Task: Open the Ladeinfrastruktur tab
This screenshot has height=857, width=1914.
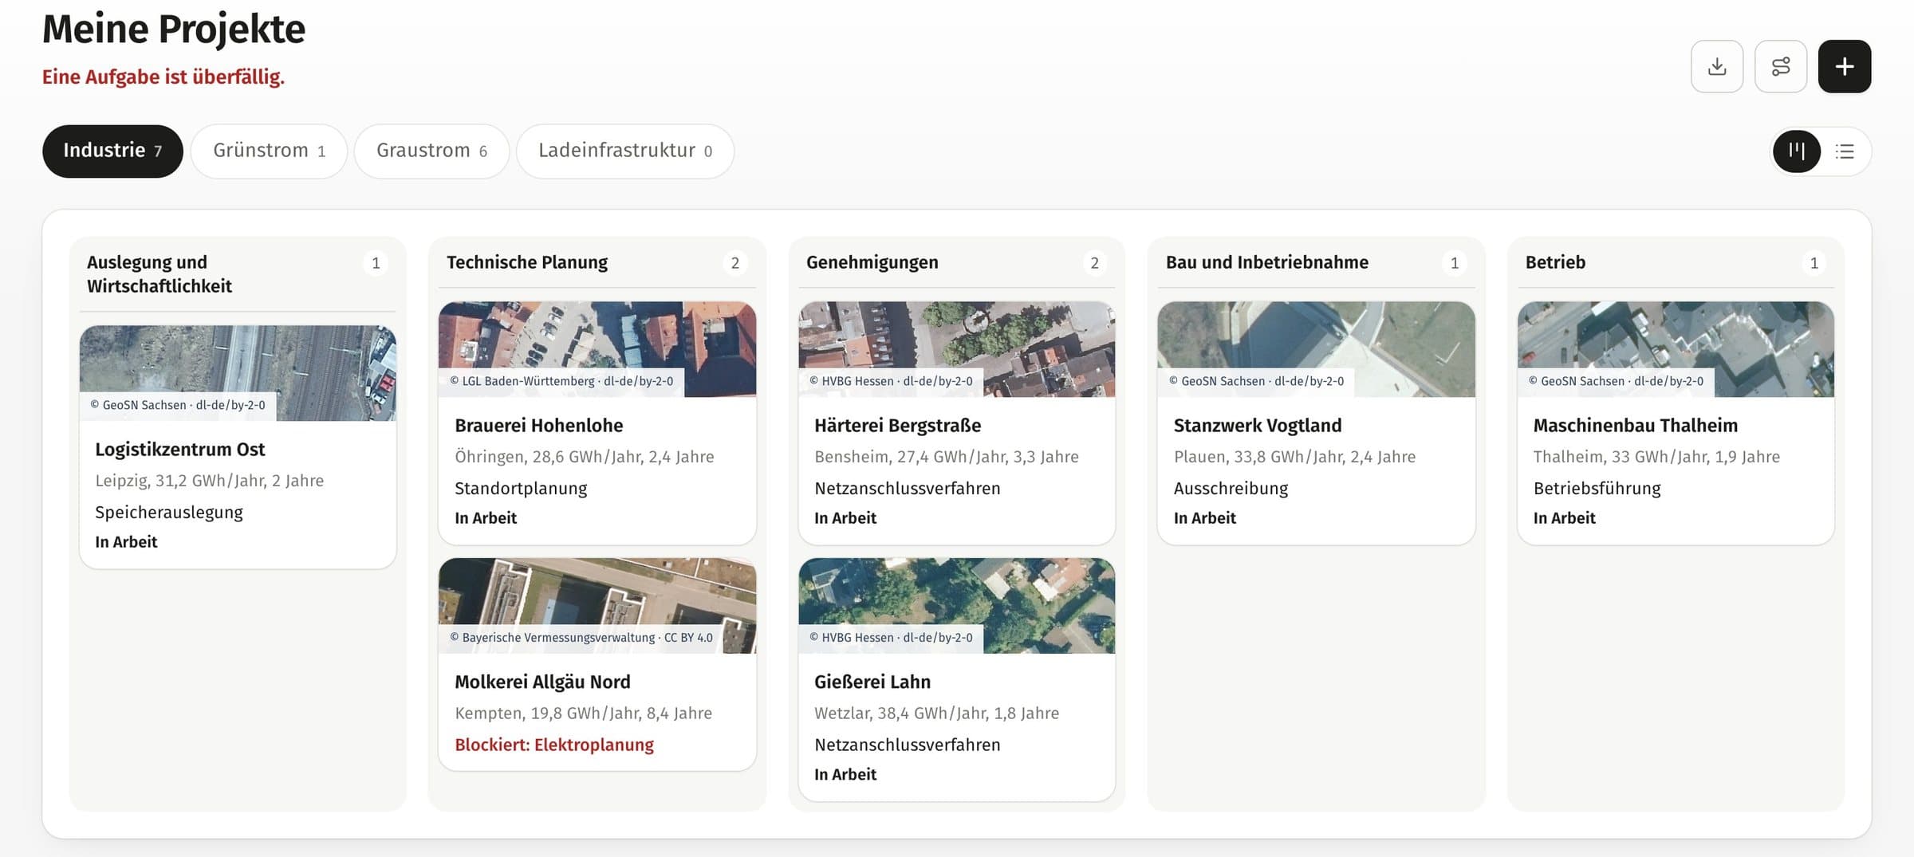Action: point(625,151)
